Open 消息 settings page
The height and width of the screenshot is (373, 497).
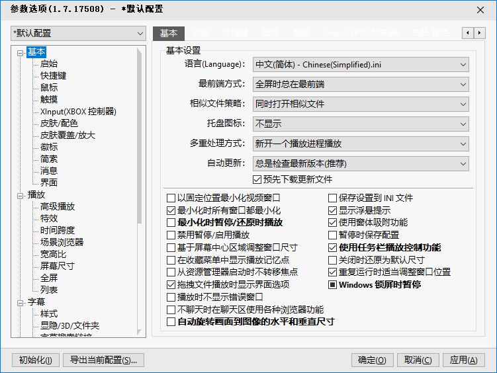pyautogui.click(x=49, y=171)
